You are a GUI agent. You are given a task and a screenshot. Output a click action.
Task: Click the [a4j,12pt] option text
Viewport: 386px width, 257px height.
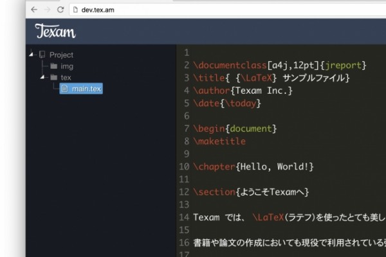pyautogui.click(x=293, y=65)
